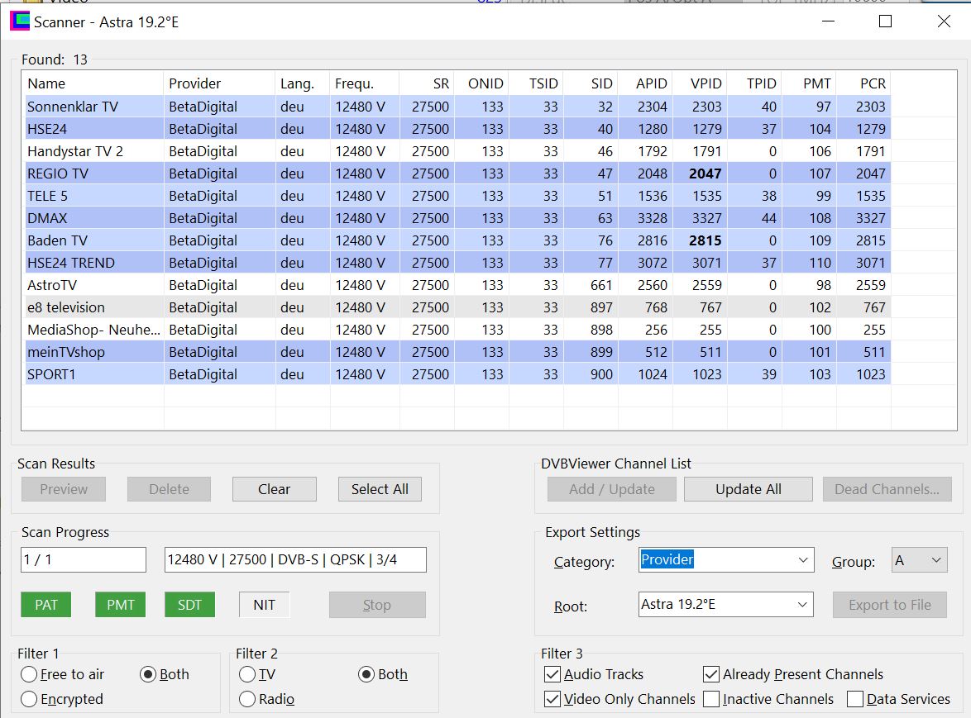Choose the Radio filter option
Viewport: 971px width, 718px height.
(247, 699)
